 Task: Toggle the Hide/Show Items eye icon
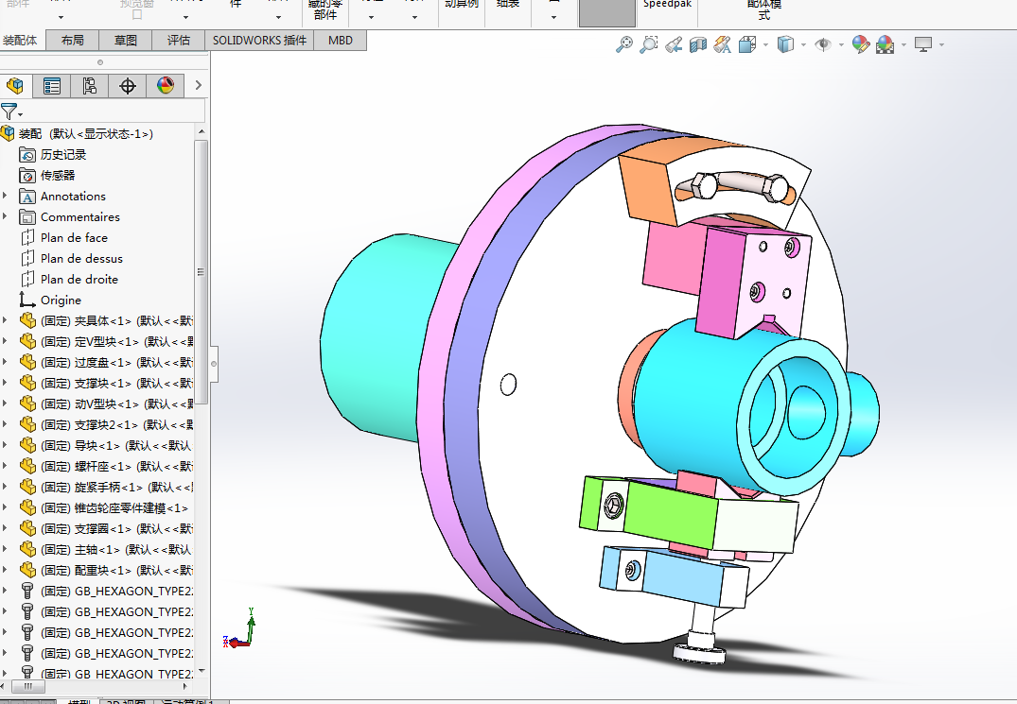point(822,44)
